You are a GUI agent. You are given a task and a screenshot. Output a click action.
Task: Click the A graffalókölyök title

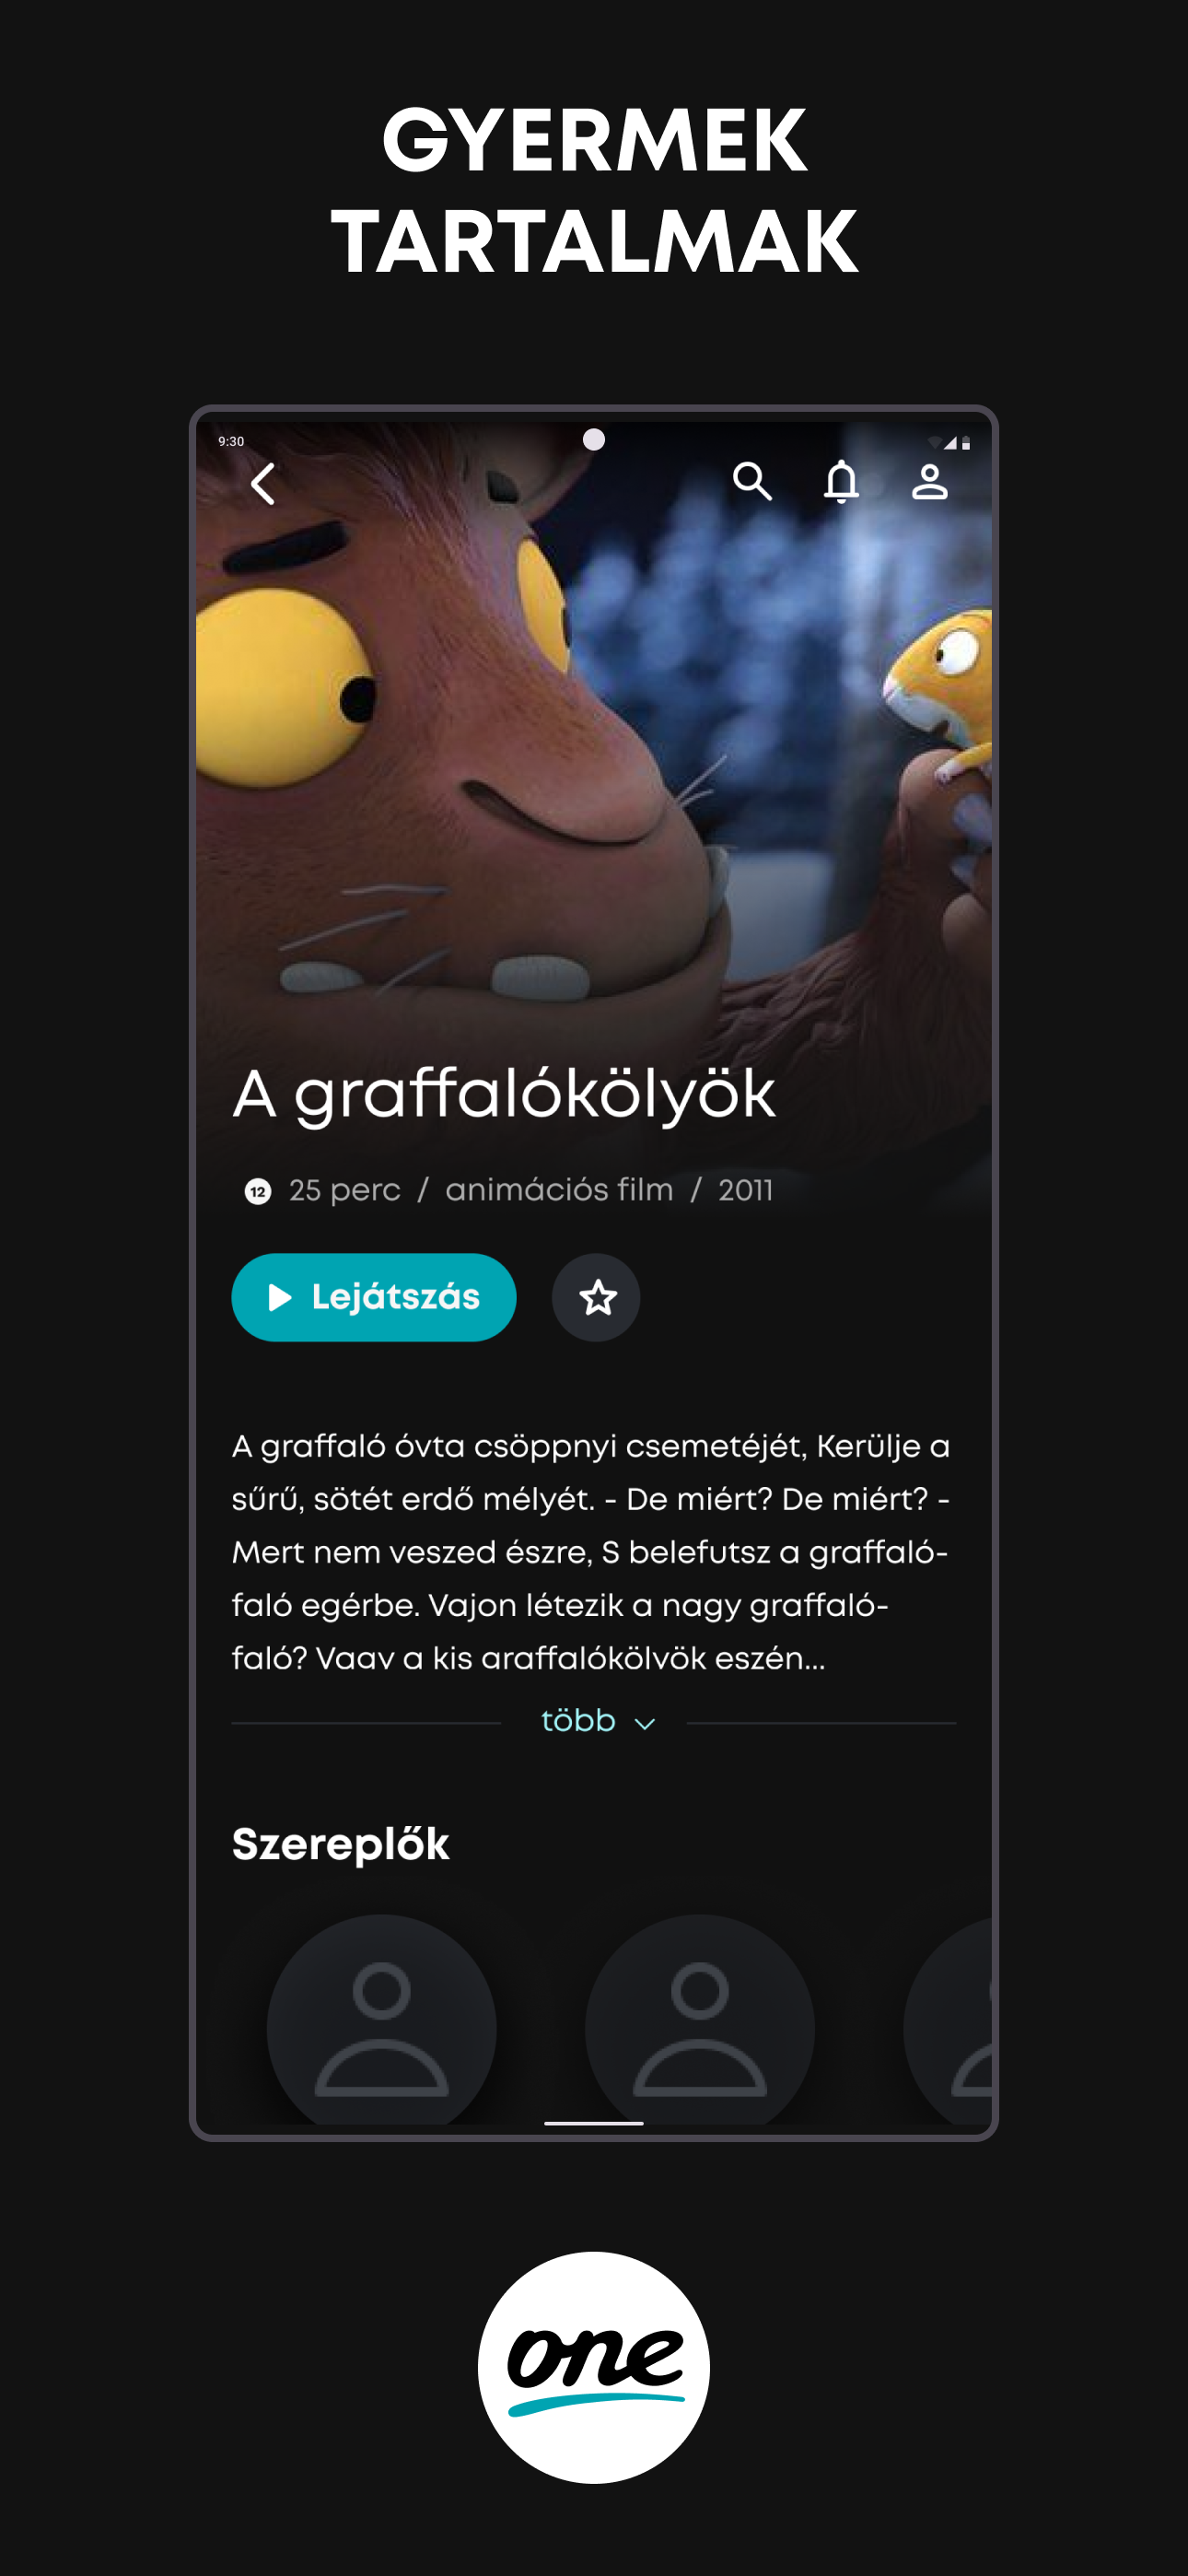(504, 1094)
